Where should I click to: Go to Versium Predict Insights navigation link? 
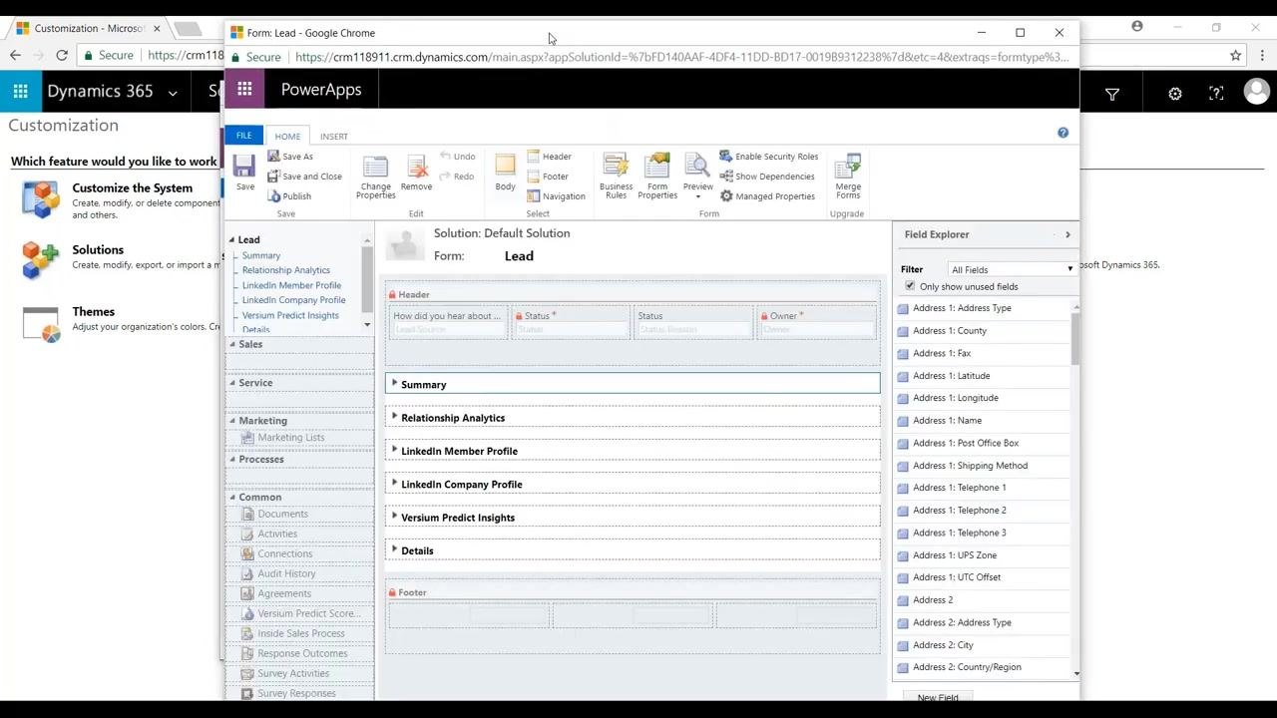(x=290, y=315)
